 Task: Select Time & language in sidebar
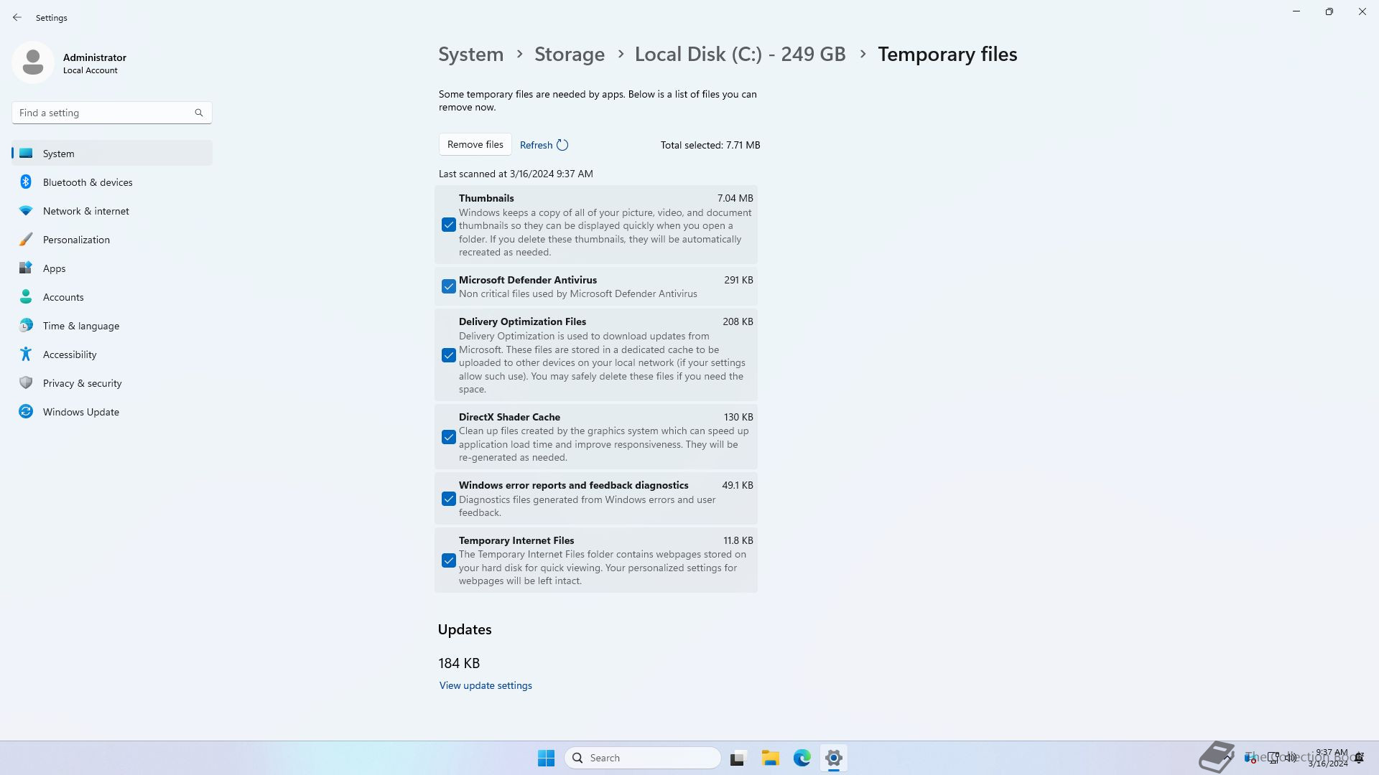tap(80, 326)
